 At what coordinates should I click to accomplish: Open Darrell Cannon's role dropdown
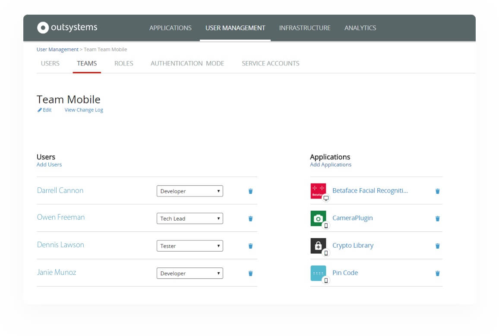click(x=189, y=191)
